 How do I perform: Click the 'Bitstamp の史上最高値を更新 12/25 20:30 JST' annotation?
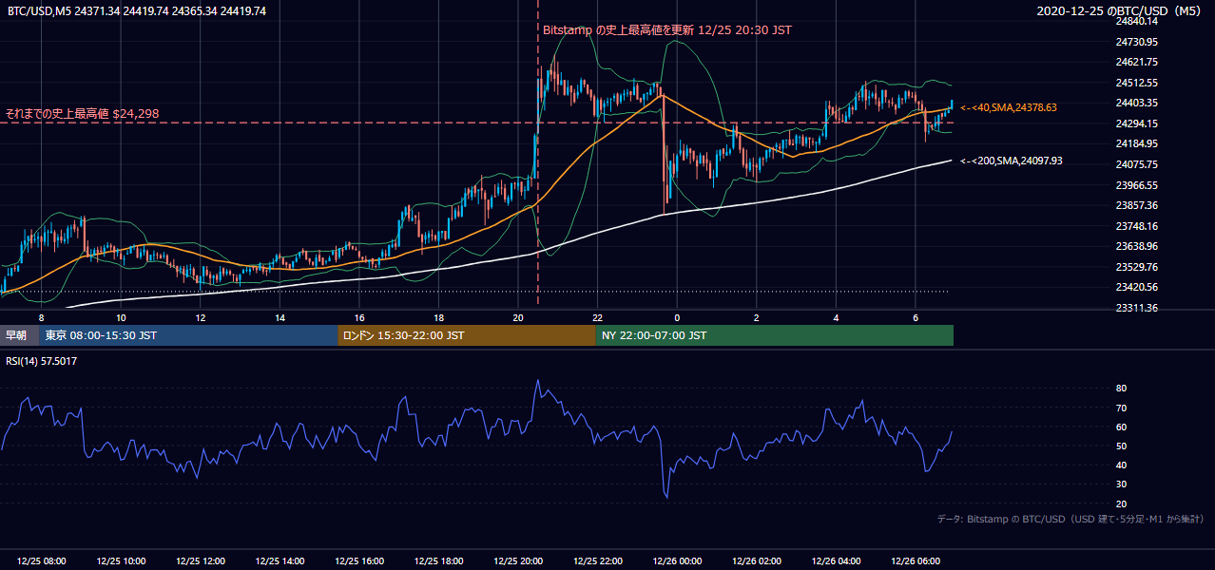[667, 29]
